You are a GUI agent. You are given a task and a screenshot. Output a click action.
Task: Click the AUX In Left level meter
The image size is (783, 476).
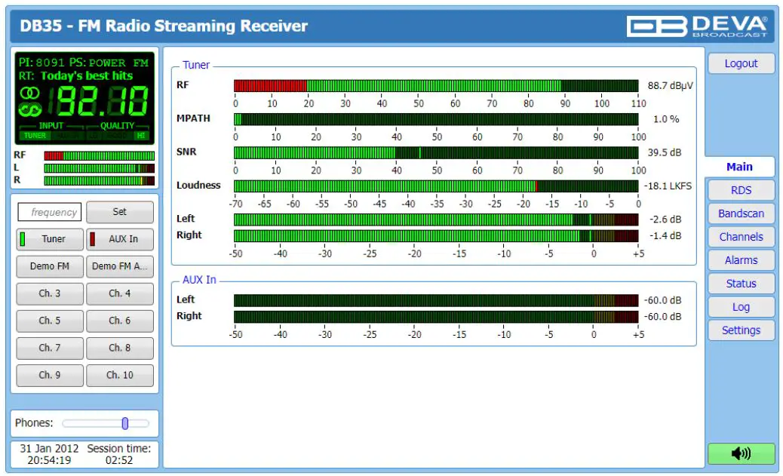(436, 300)
